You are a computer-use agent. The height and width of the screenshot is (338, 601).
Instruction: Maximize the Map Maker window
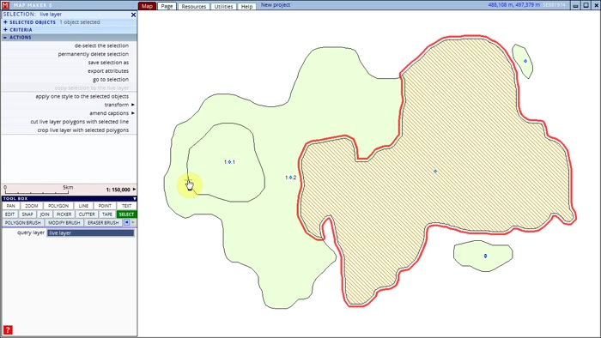(x=586, y=5)
